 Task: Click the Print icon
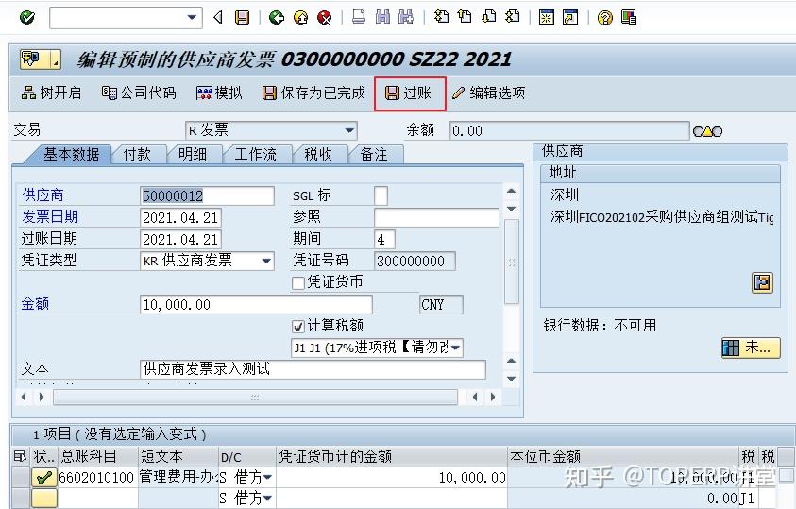[359, 17]
